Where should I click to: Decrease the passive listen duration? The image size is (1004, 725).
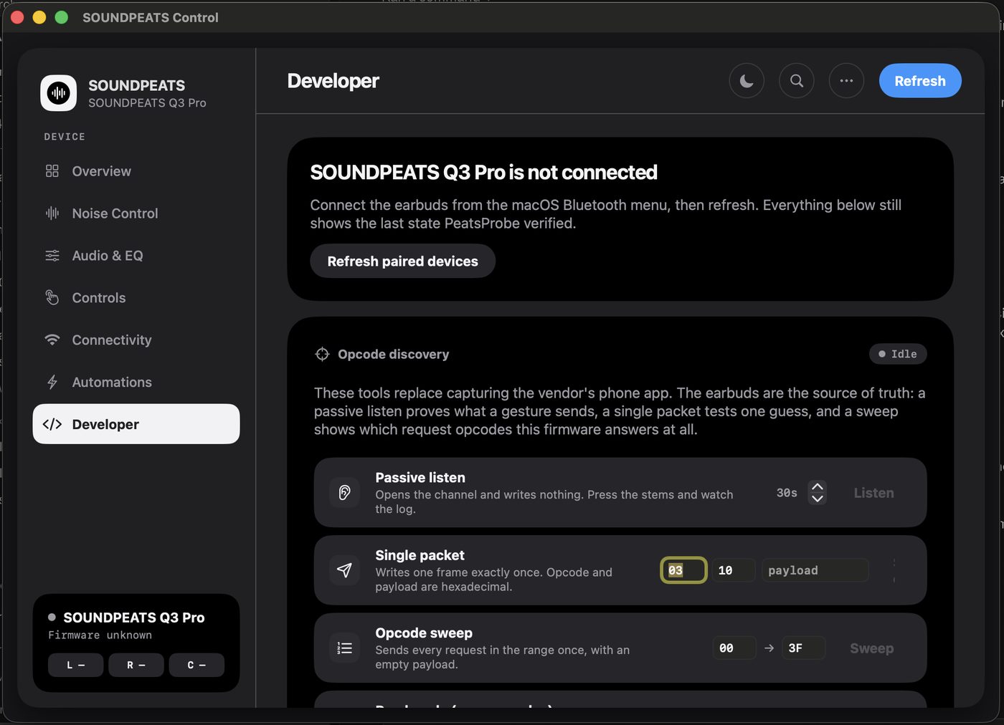818,499
